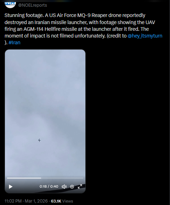Click the NOELreports profile avatar

[x=10, y=4]
